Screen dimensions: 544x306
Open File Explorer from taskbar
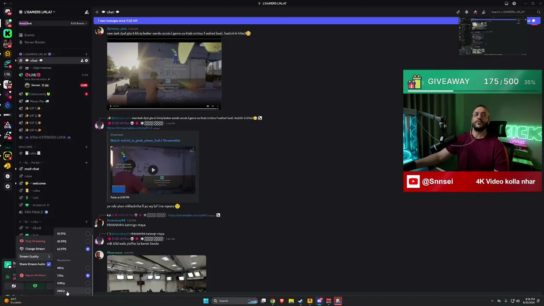point(291,301)
